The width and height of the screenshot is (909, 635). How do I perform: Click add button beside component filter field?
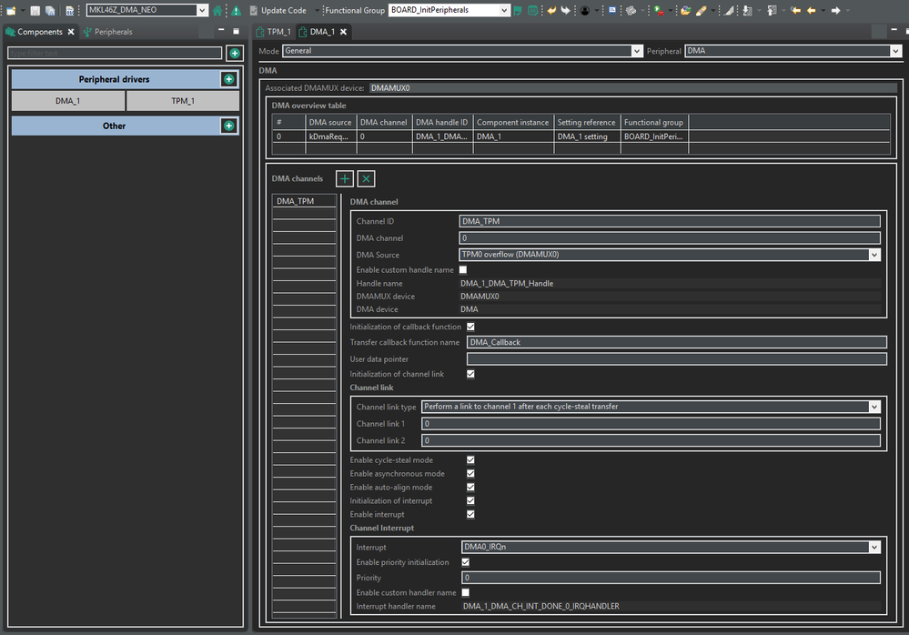pyautogui.click(x=234, y=54)
